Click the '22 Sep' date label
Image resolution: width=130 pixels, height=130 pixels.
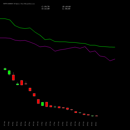(x=67, y=124)
